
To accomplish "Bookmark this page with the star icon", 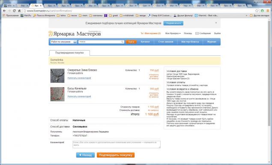I will 257,11.
